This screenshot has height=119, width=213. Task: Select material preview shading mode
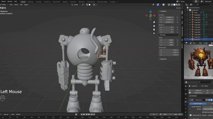coord(177,5)
